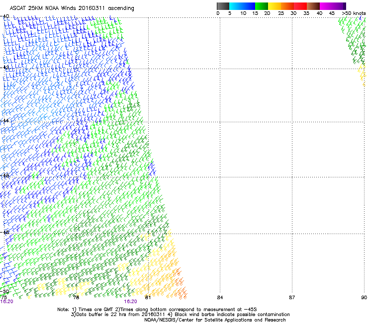
Task: Click the legend label '45'
Action: pos(332,13)
